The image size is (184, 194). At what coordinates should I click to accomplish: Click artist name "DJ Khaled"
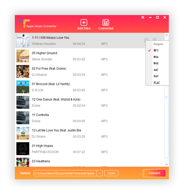39,75
